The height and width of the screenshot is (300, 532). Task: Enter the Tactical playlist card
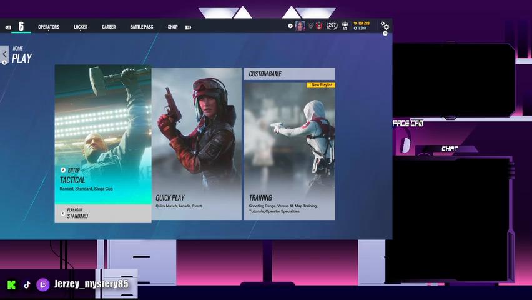click(103, 134)
